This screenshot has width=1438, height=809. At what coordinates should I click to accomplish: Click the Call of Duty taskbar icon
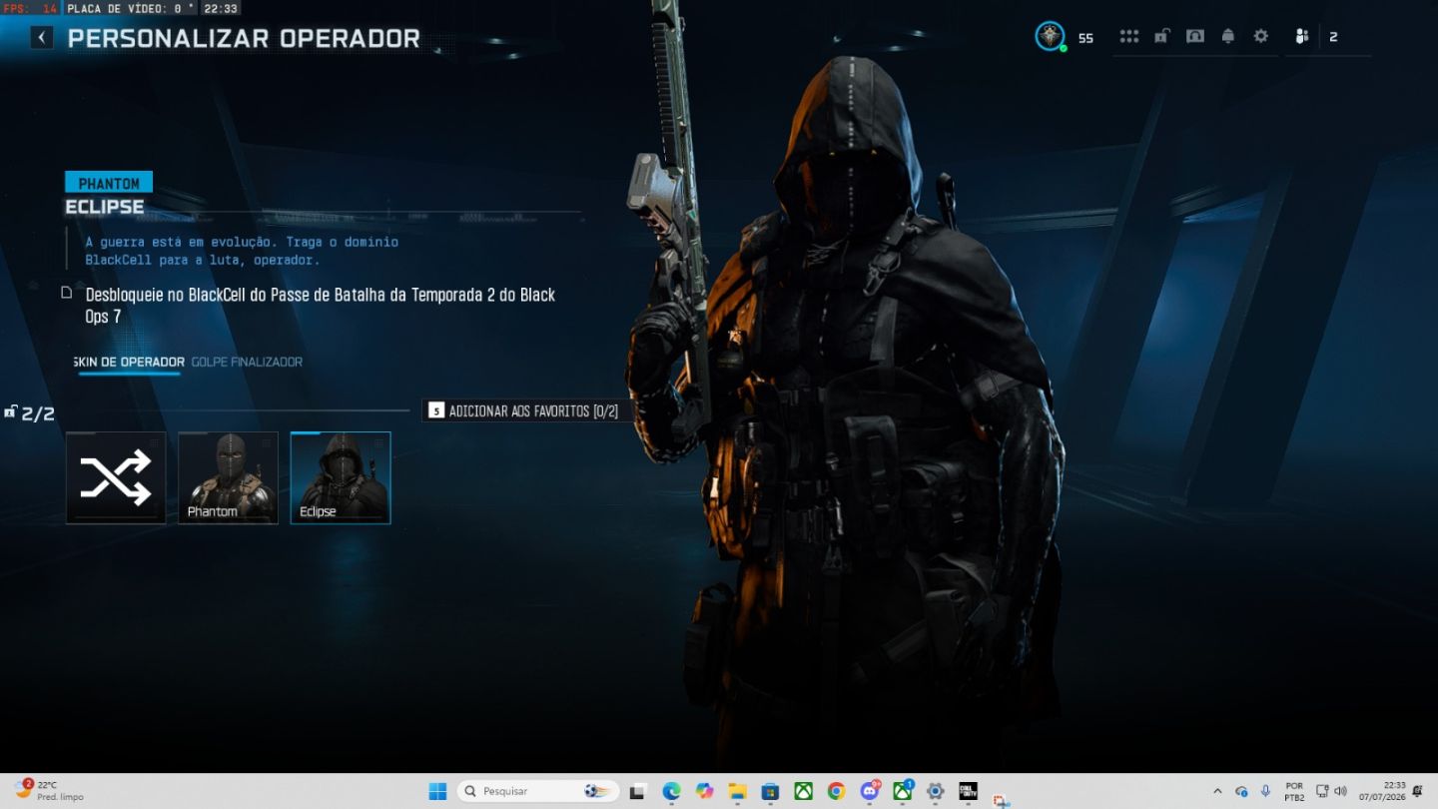coord(968,791)
